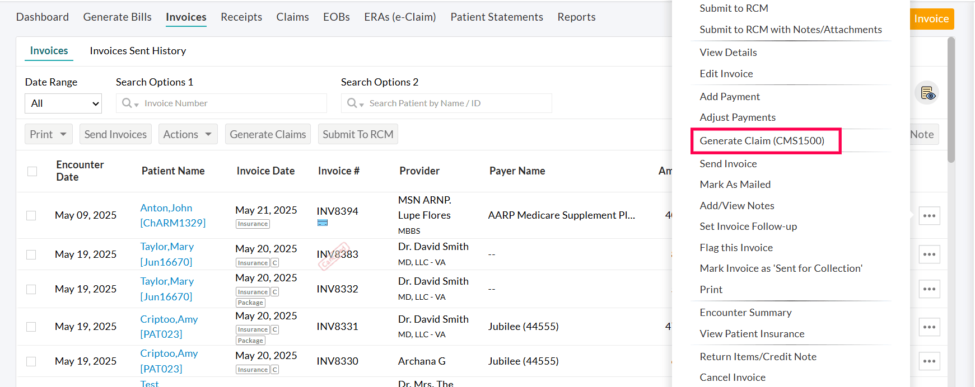Screen dimensions: 975x387
Task: Open the ERAs (e-Claim) tab
Action: click(x=400, y=17)
